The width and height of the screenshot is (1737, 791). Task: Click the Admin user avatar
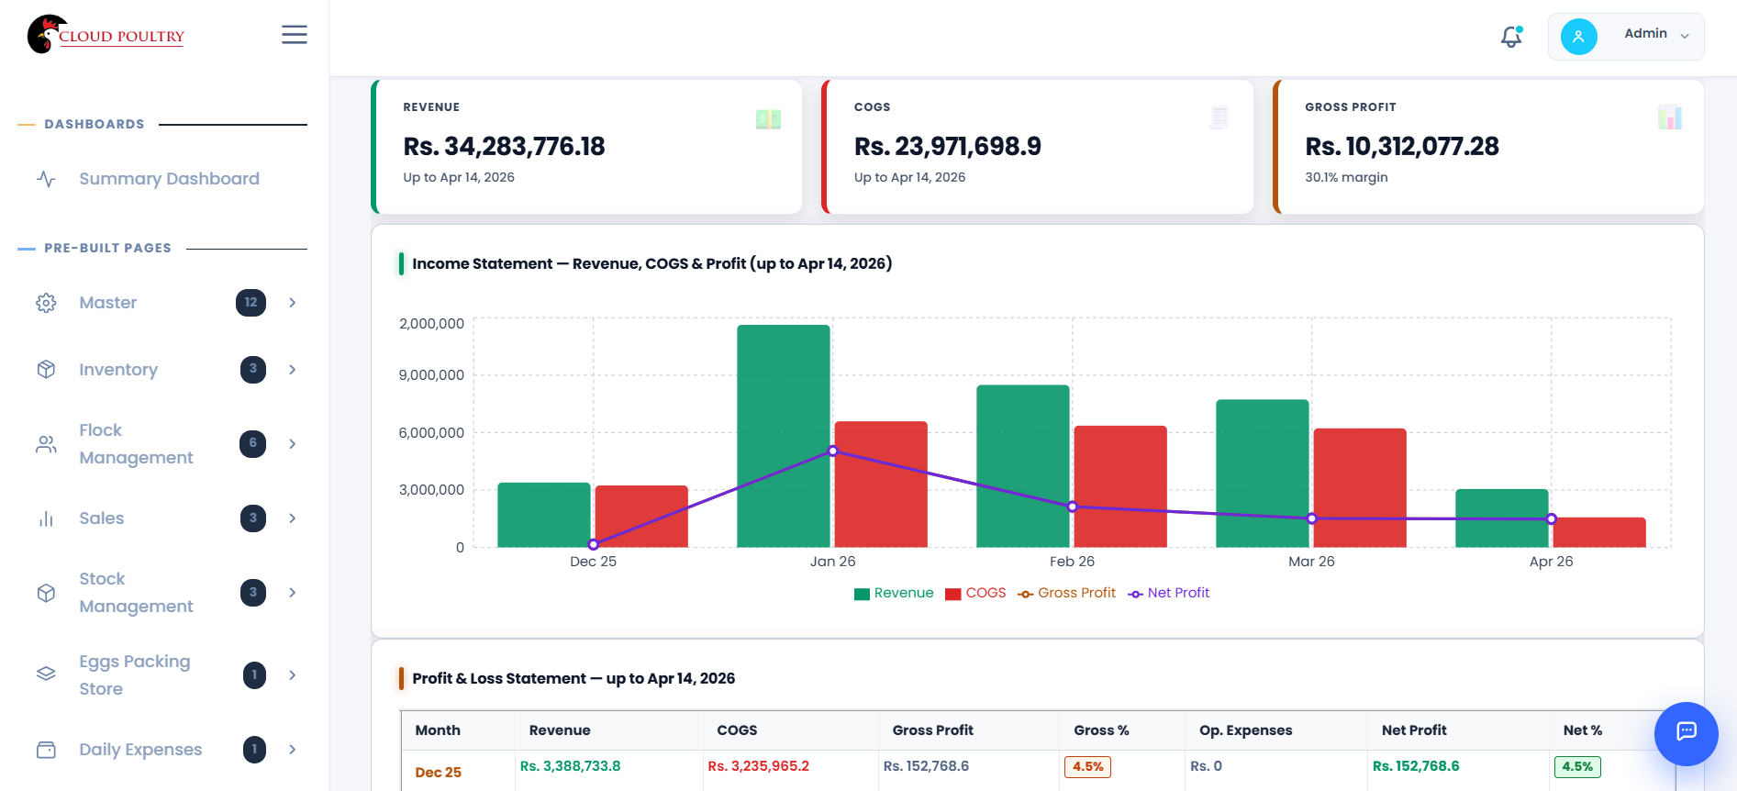(x=1578, y=37)
